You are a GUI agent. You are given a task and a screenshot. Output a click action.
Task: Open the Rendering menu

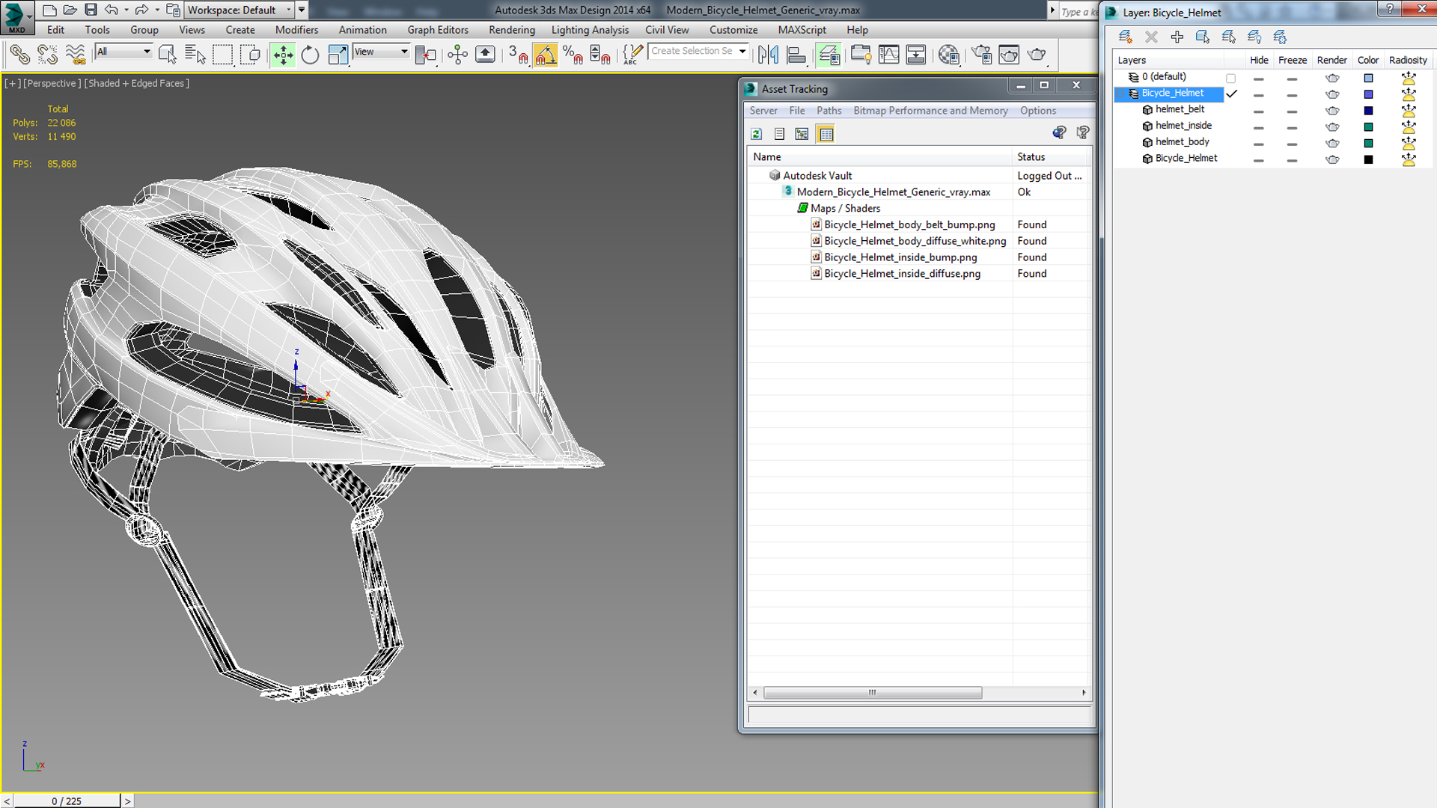(x=511, y=30)
